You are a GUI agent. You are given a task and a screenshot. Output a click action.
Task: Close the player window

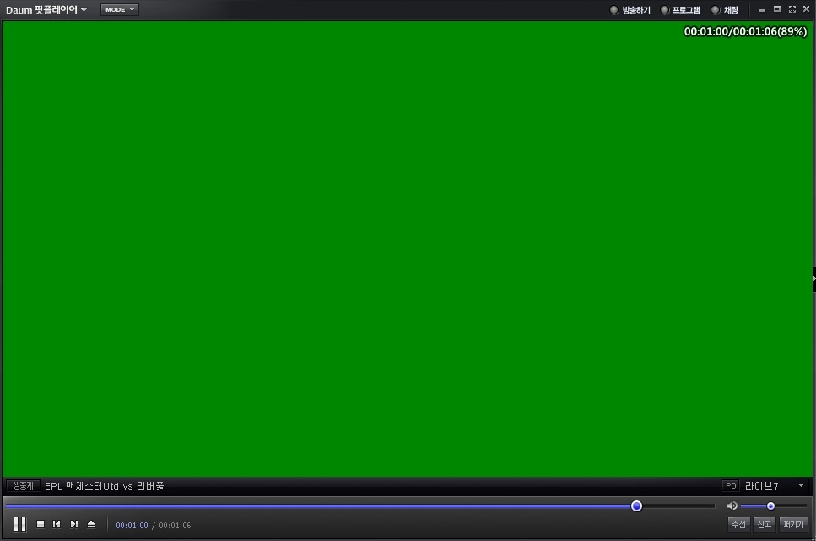pyautogui.click(x=806, y=8)
